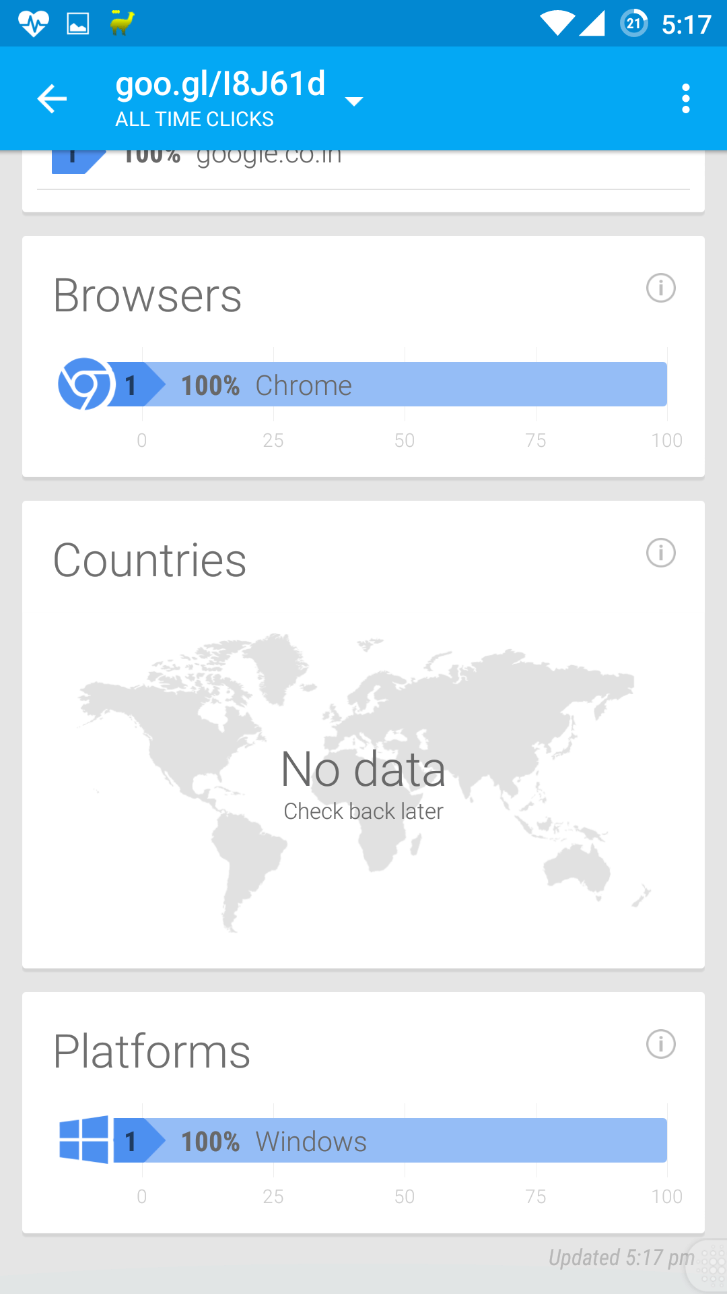Image resolution: width=727 pixels, height=1294 pixels.
Task: Open the image notification icon in the status bar
Action: (x=78, y=24)
